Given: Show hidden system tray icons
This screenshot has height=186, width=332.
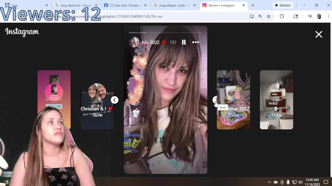Looking at the screenshot, I should click(x=269, y=182).
